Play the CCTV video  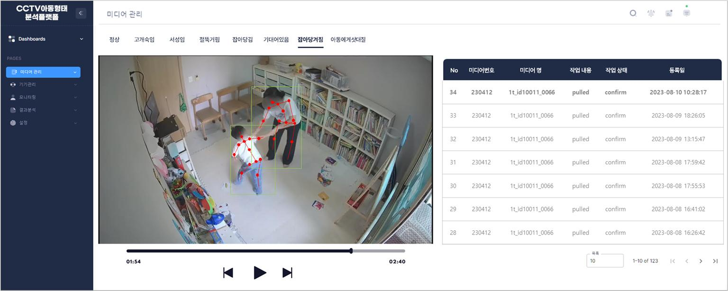pos(260,273)
